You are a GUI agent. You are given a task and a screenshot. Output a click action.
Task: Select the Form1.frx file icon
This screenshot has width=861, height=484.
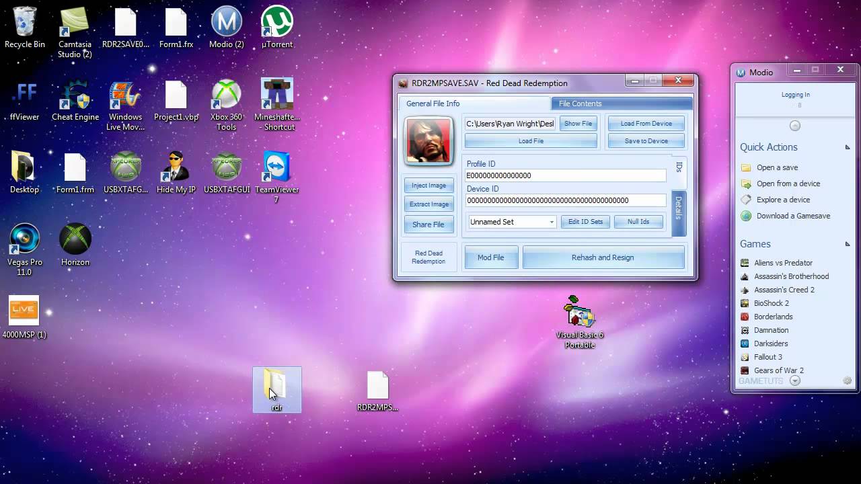click(176, 28)
